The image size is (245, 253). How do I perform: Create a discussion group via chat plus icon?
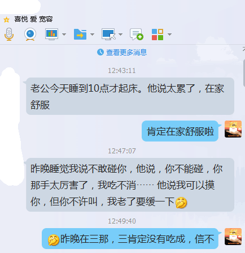point(137,34)
